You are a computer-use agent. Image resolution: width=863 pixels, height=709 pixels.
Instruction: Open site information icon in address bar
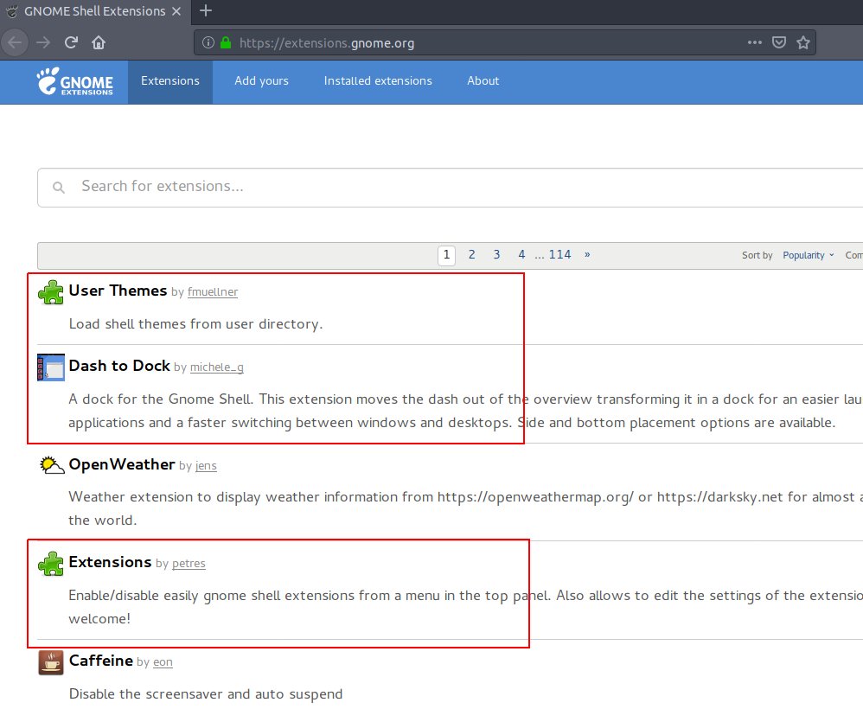point(208,42)
